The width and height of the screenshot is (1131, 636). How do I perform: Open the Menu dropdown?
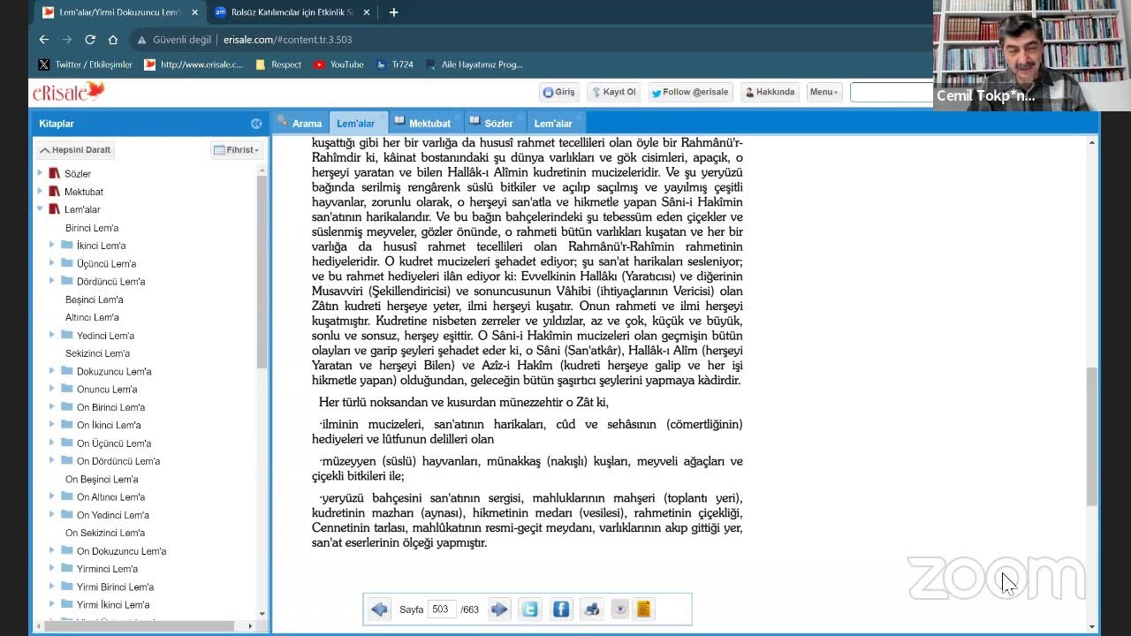tap(824, 92)
